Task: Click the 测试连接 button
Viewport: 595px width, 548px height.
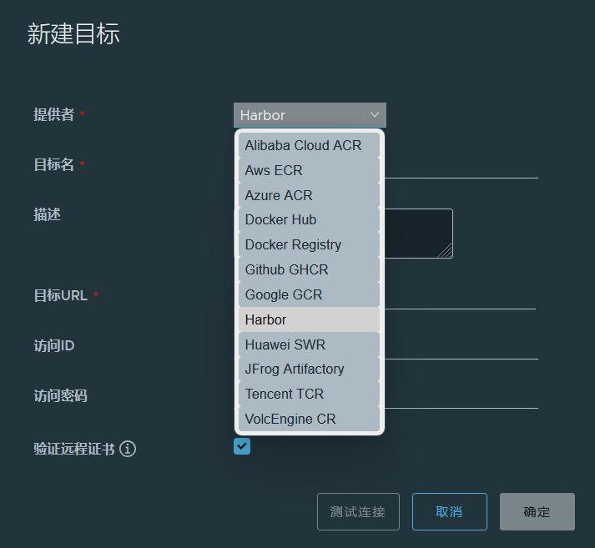Action: point(358,512)
